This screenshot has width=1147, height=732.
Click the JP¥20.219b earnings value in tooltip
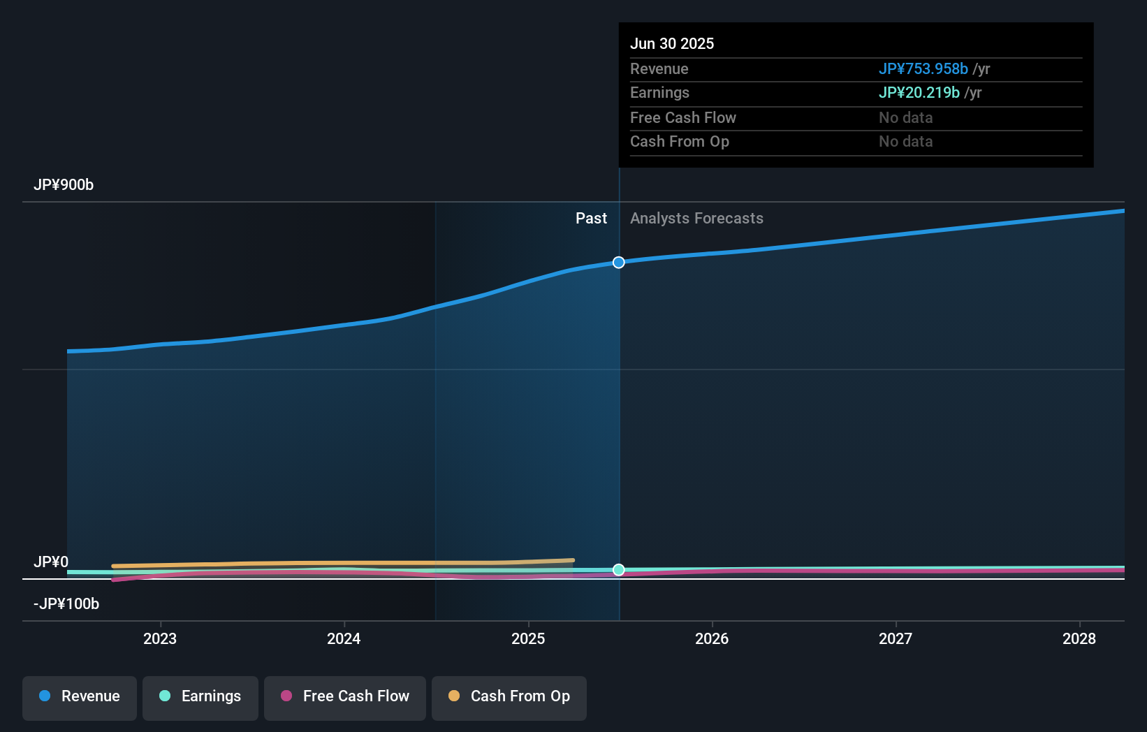point(919,93)
